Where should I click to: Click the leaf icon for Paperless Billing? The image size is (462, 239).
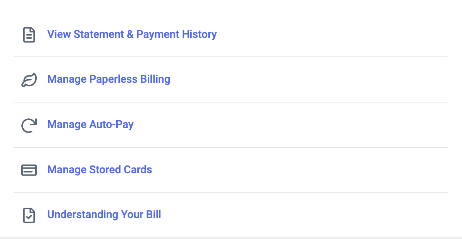(x=29, y=80)
